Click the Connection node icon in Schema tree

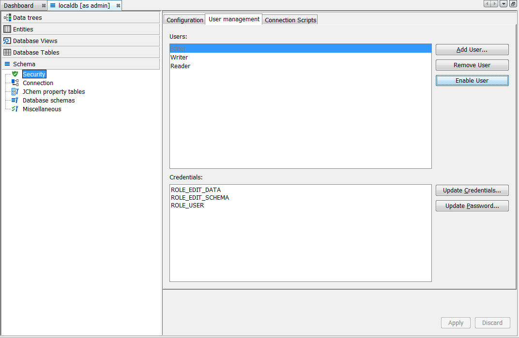(15, 83)
